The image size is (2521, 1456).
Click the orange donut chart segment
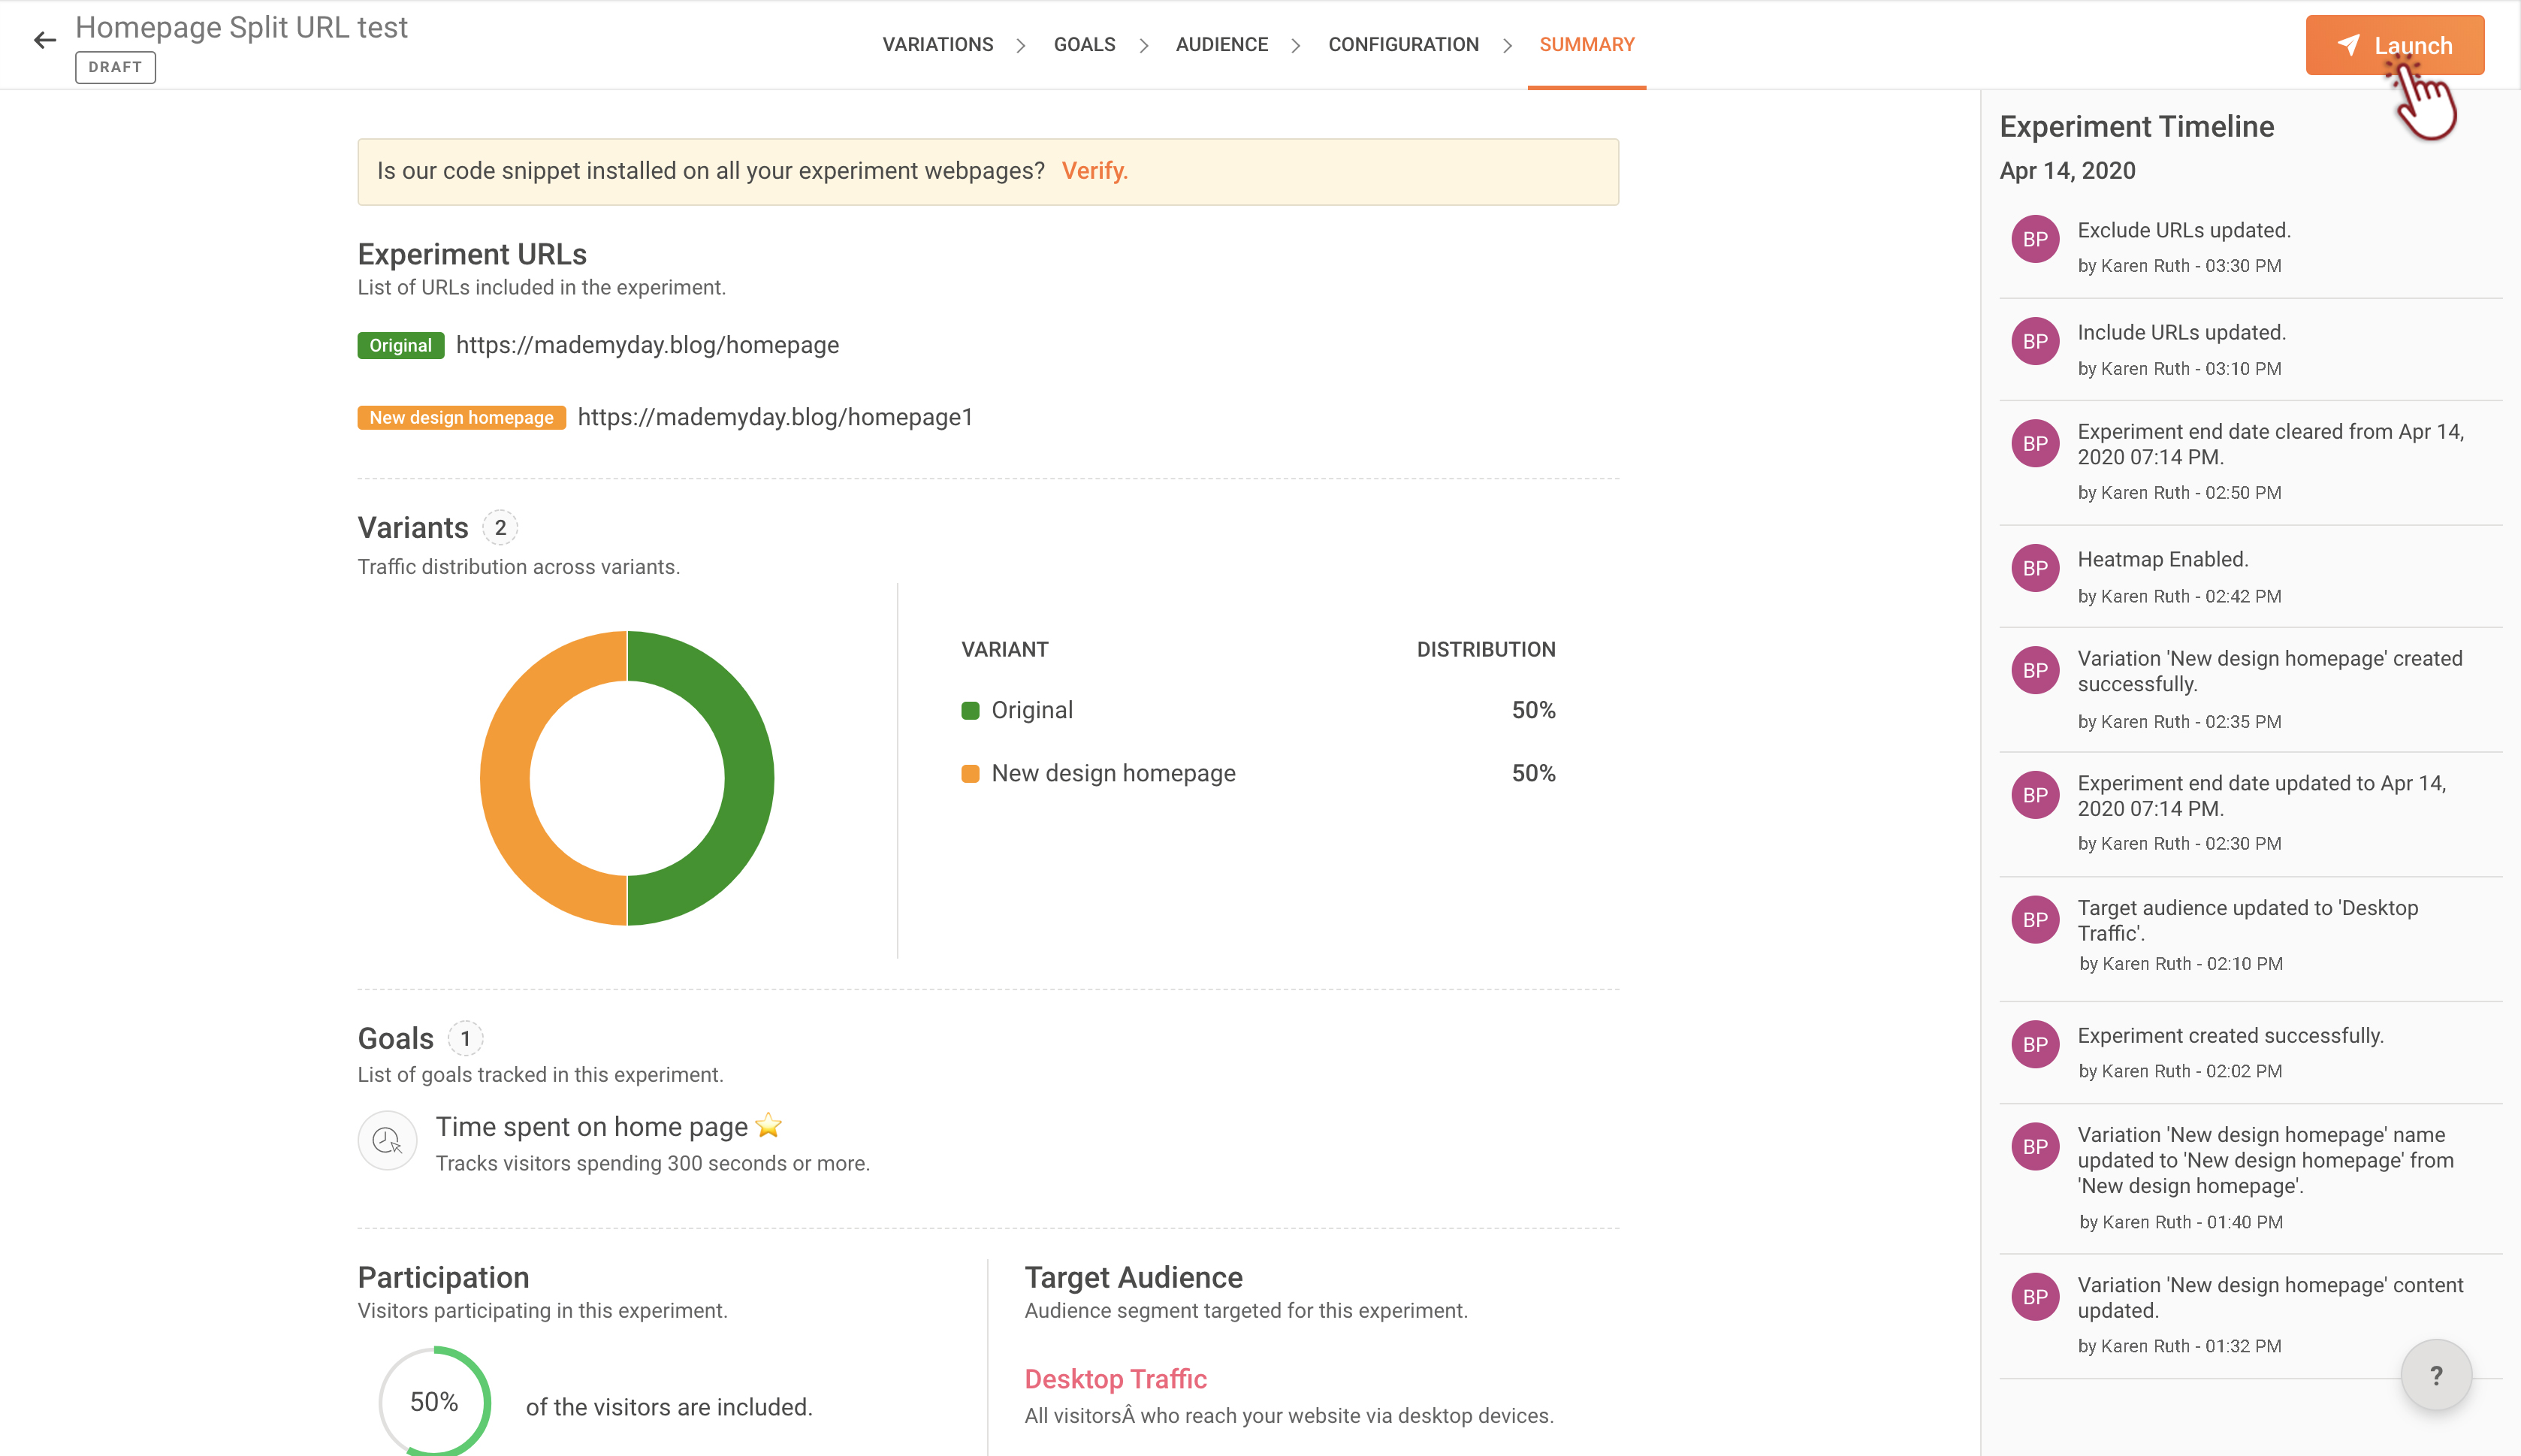point(505,780)
